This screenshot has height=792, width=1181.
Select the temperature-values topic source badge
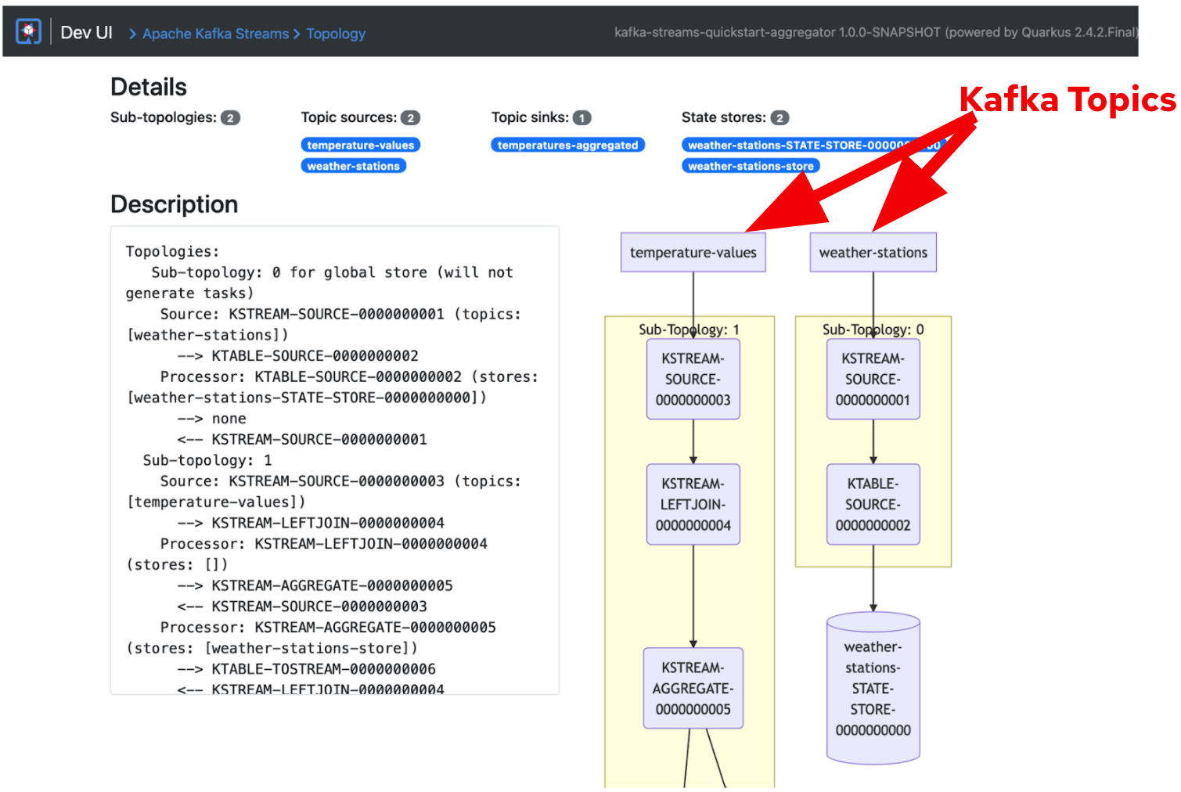361,145
